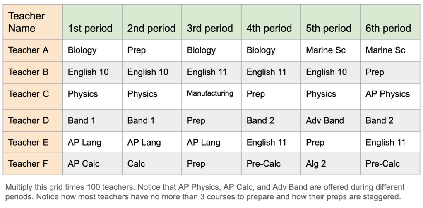The height and width of the screenshot is (208, 423).
Task: Select the Teacher D row label
Action: coord(29,121)
